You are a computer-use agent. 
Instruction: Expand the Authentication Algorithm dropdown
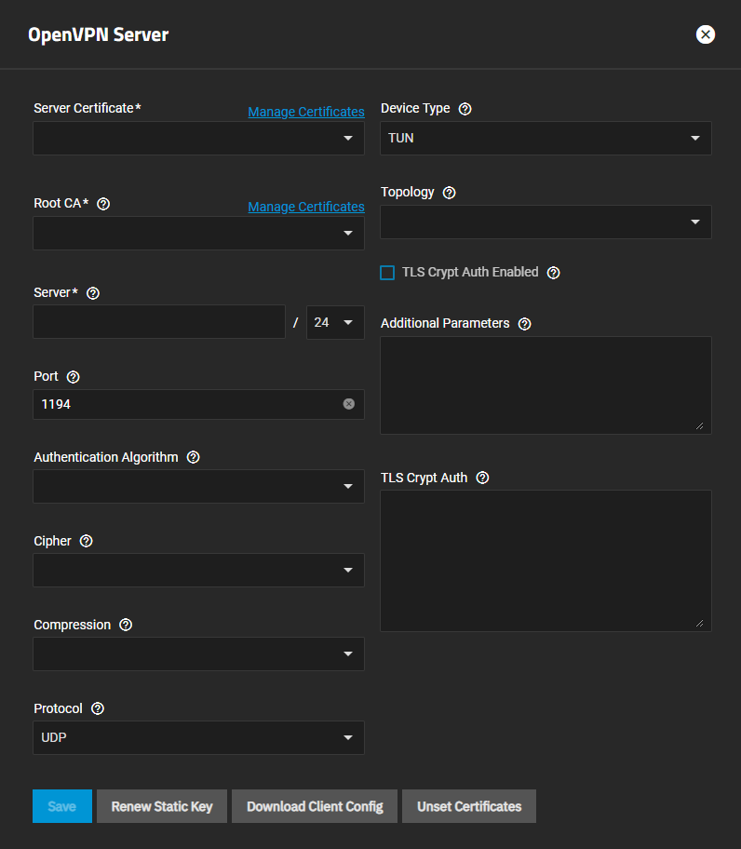198,486
